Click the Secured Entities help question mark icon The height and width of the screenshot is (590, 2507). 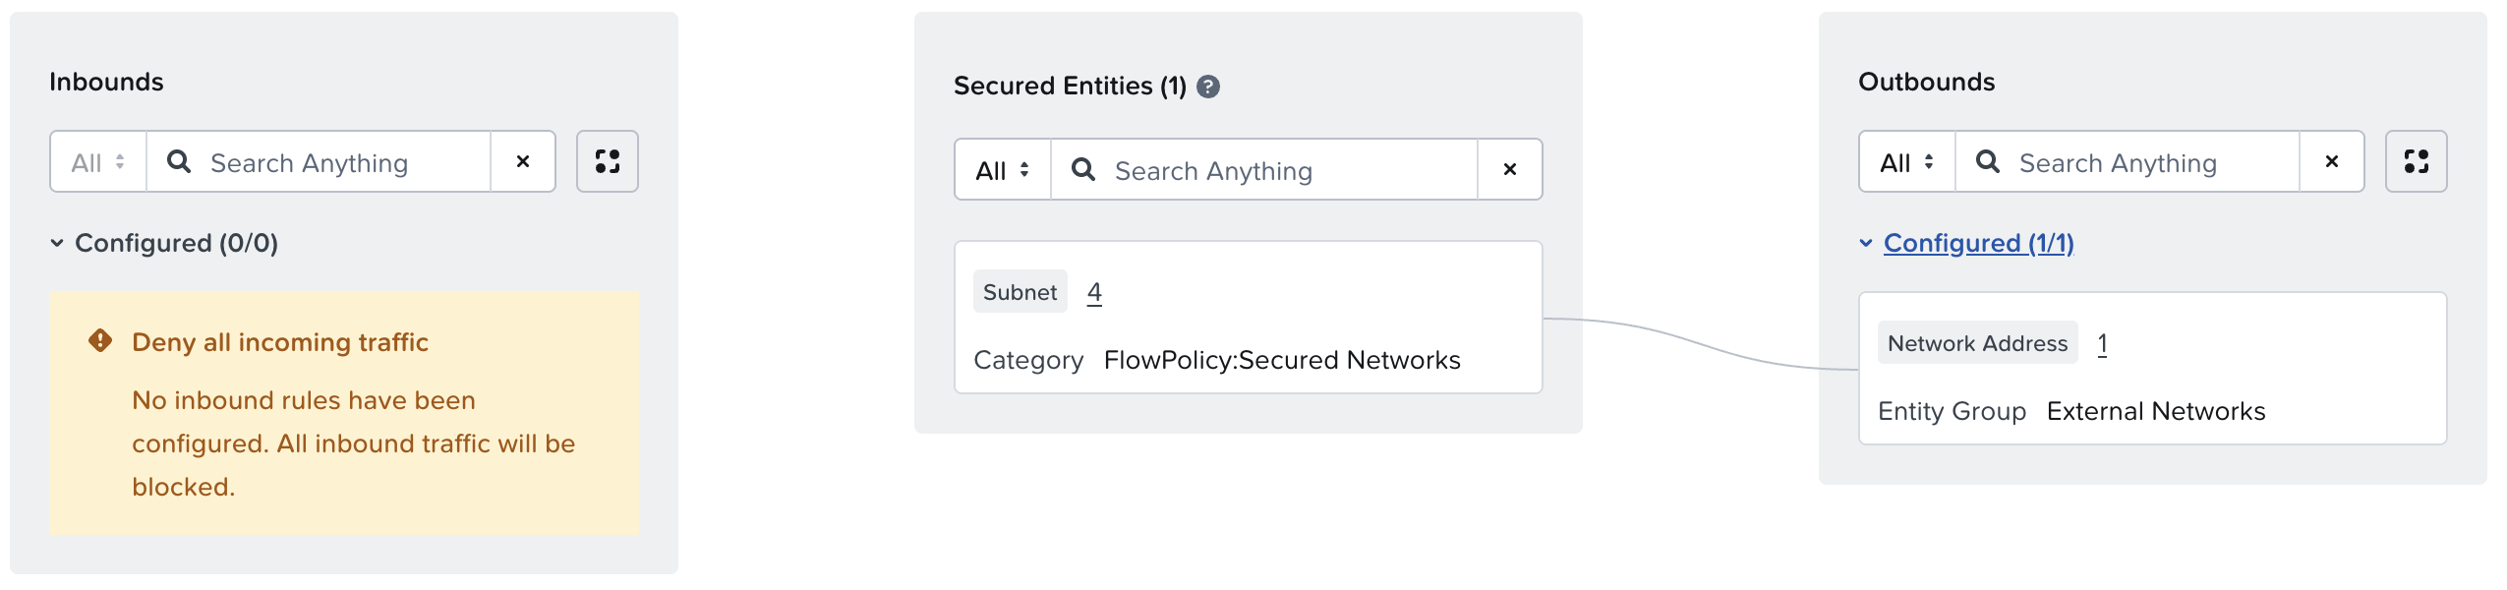point(1208,87)
